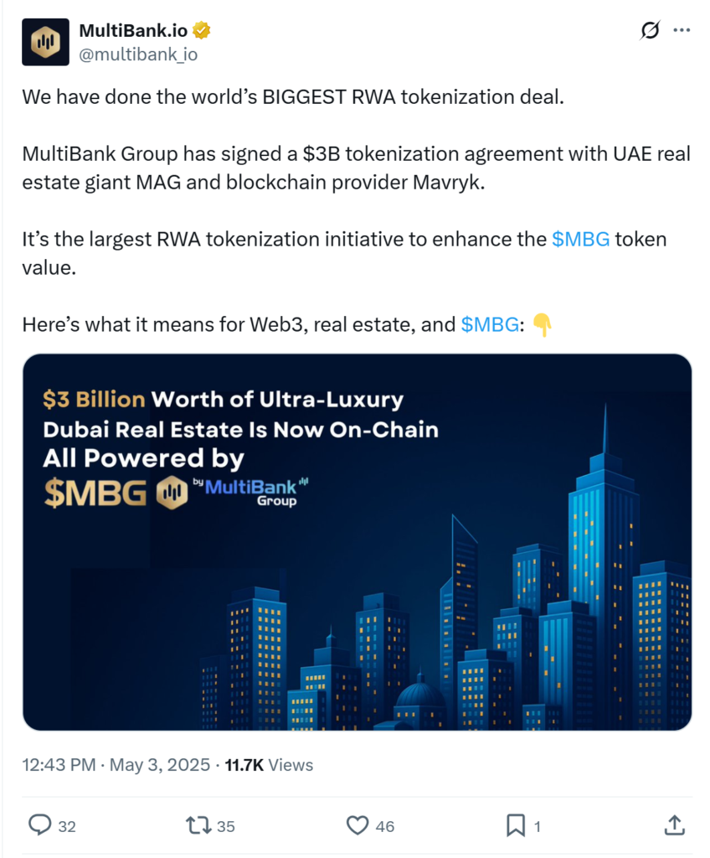Open the MultiBank.io profile avatar
The height and width of the screenshot is (858, 710).
(45, 41)
